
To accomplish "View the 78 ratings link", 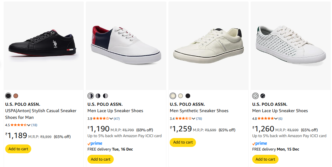I will 199,119.
